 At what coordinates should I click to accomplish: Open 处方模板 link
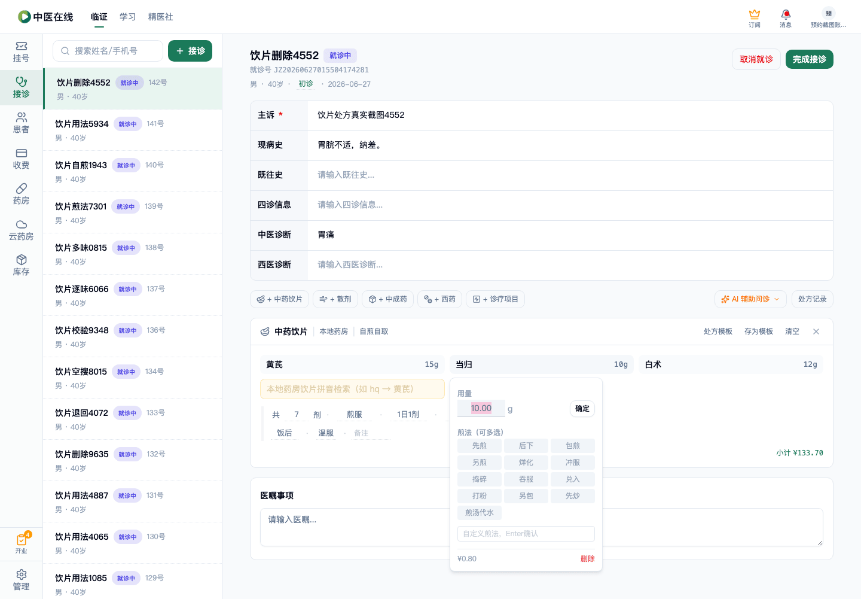[718, 332]
